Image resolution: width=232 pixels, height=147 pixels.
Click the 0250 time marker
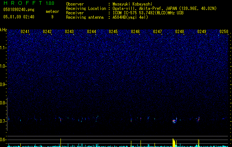point(224,32)
